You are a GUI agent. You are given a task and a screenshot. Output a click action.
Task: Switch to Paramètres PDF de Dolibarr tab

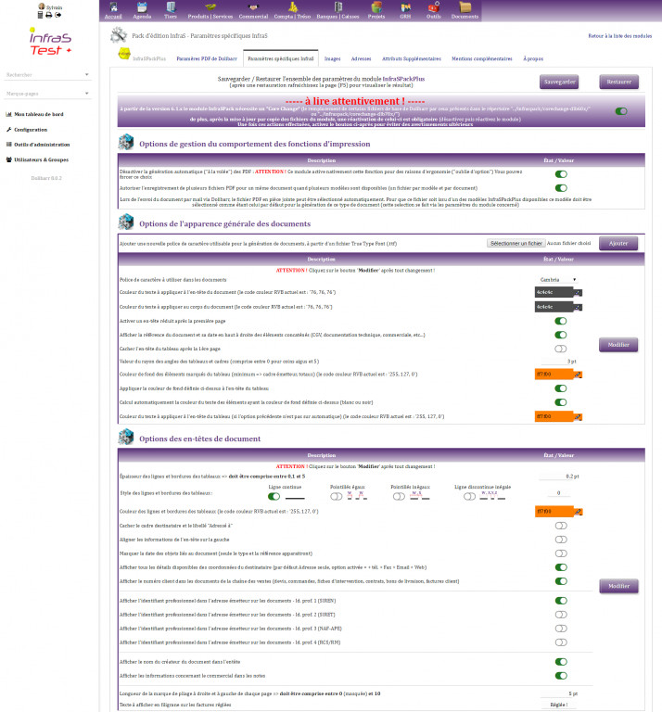click(x=207, y=58)
